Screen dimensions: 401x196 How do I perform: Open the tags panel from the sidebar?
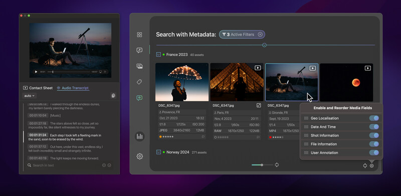tap(139, 82)
